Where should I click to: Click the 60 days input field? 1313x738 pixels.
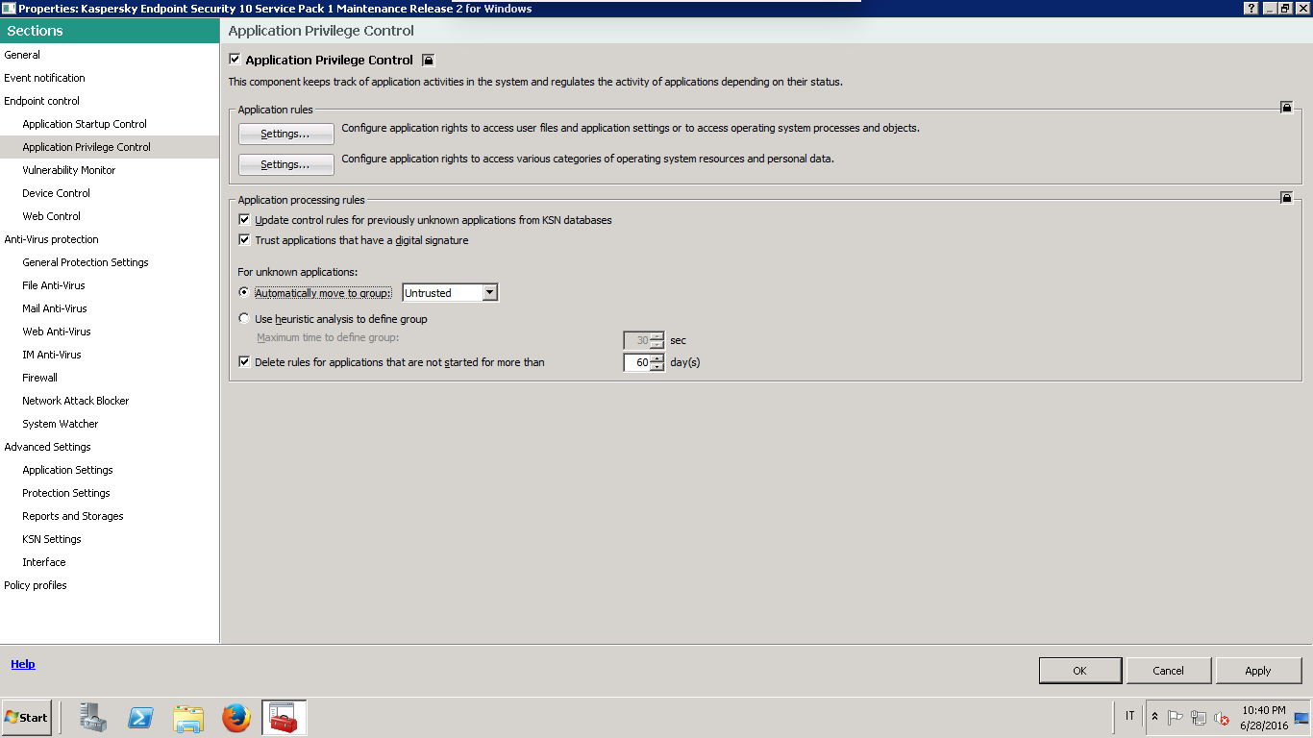(637, 363)
